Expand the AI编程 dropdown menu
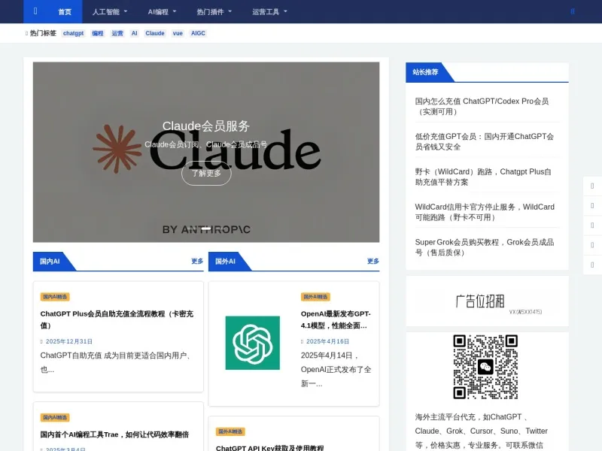 coord(162,12)
